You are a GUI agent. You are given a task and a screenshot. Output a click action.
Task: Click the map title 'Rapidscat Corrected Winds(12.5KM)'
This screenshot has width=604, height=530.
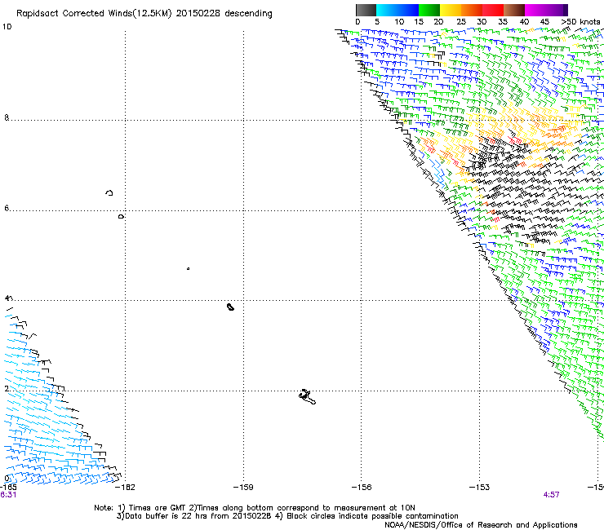click(94, 14)
